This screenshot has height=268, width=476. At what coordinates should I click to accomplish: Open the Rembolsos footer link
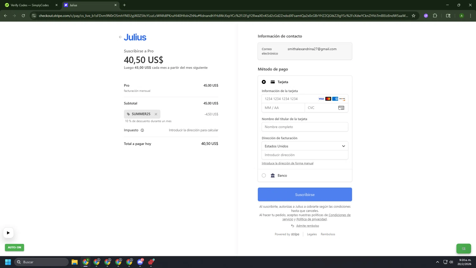pyautogui.click(x=328, y=234)
